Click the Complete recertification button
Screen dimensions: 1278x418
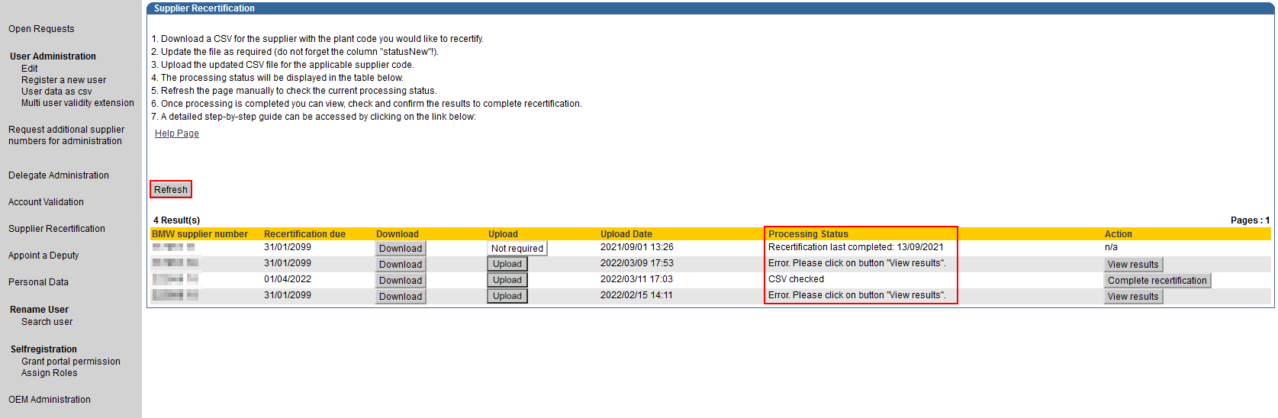1157,281
